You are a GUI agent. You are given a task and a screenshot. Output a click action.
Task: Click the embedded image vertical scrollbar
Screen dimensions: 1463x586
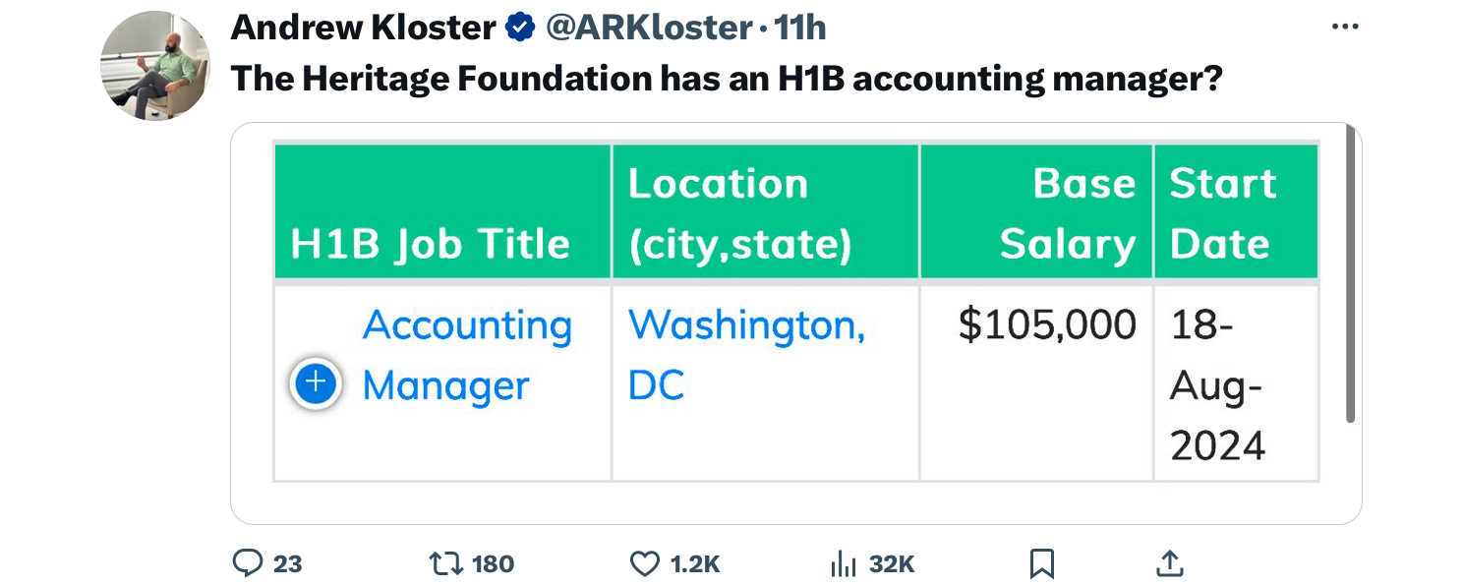click(x=1351, y=273)
